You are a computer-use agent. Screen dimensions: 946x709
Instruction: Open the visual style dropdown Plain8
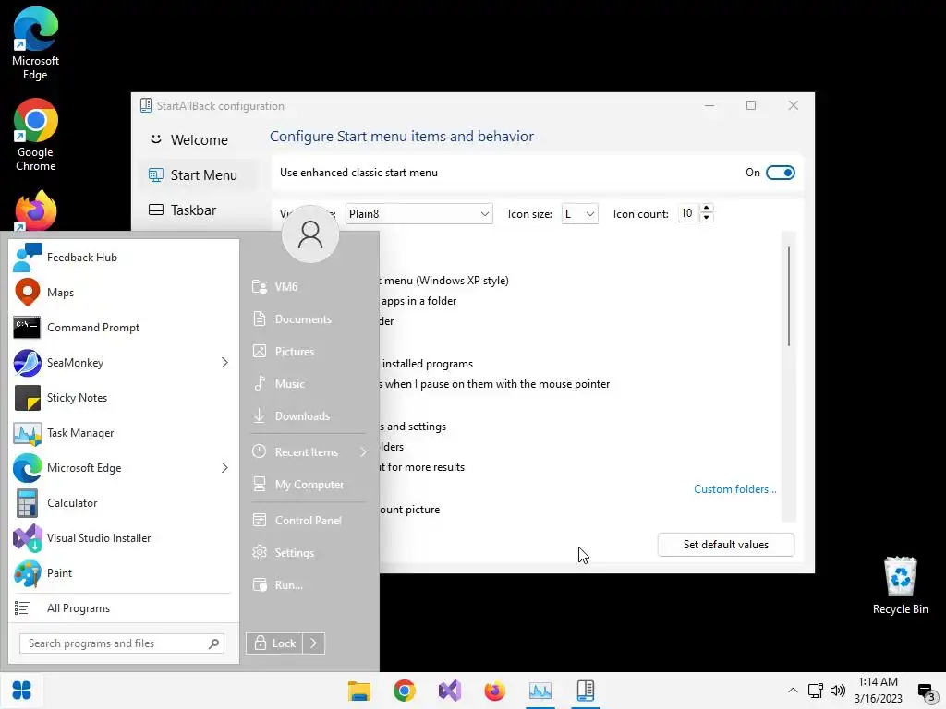pos(419,214)
